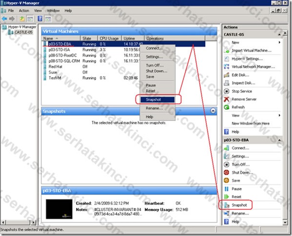The width and height of the screenshot is (292, 236).
Task: Click the Settings icon under p03-STD-EBA actions
Action: pos(227,157)
